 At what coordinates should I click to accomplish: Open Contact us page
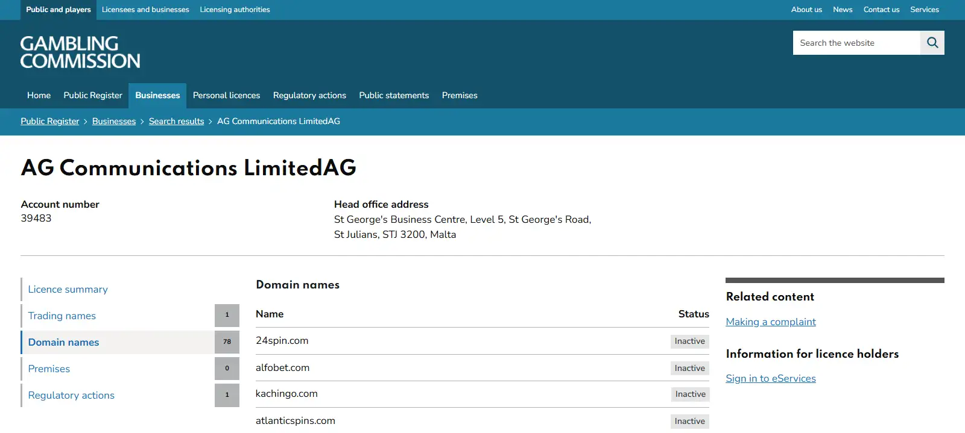pos(881,10)
